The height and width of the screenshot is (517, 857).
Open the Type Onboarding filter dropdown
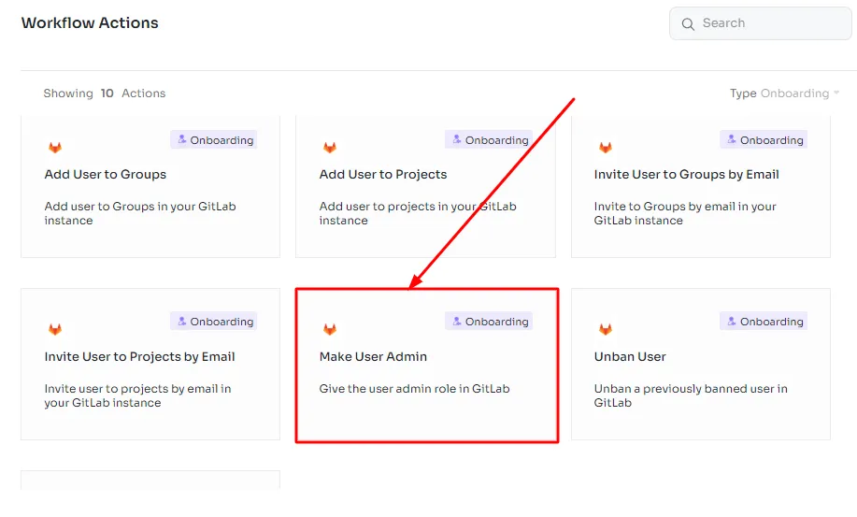[784, 93]
